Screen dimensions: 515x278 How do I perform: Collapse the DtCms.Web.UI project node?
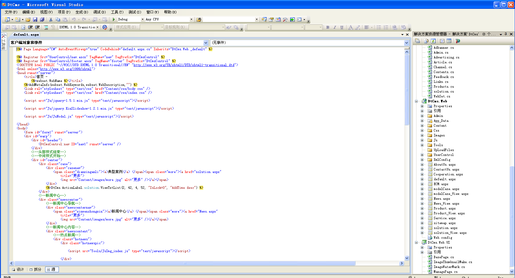point(416,243)
